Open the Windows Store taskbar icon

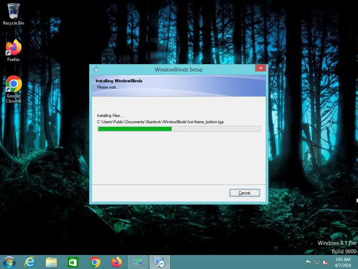[x=73, y=262]
